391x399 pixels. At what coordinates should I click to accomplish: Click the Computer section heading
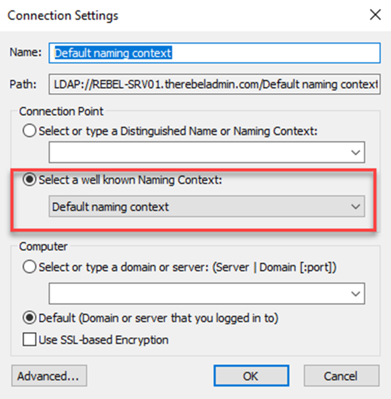(x=43, y=247)
